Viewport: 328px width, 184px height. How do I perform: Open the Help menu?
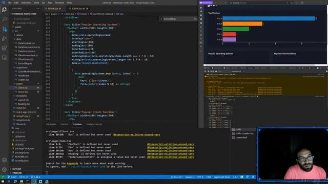point(70,3)
